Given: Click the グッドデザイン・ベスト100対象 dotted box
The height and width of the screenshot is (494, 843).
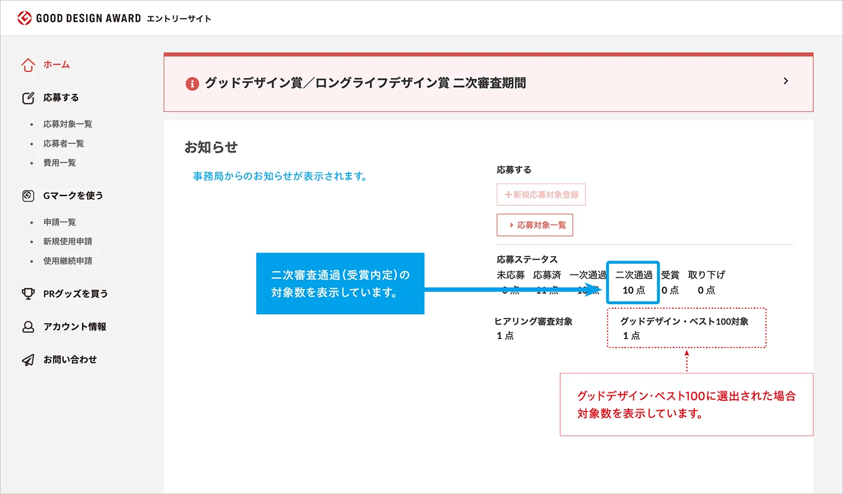Looking at the screenshot, I should (686, 328).
